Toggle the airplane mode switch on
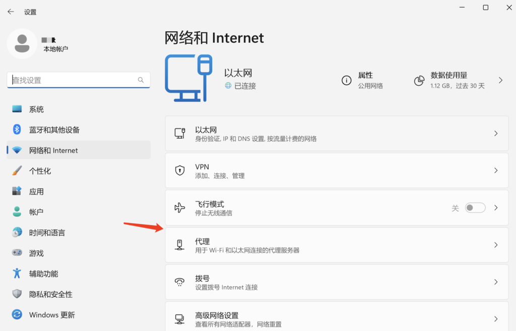Image resolution: width=516 pixels, height=331 pixels. point(475,208)
